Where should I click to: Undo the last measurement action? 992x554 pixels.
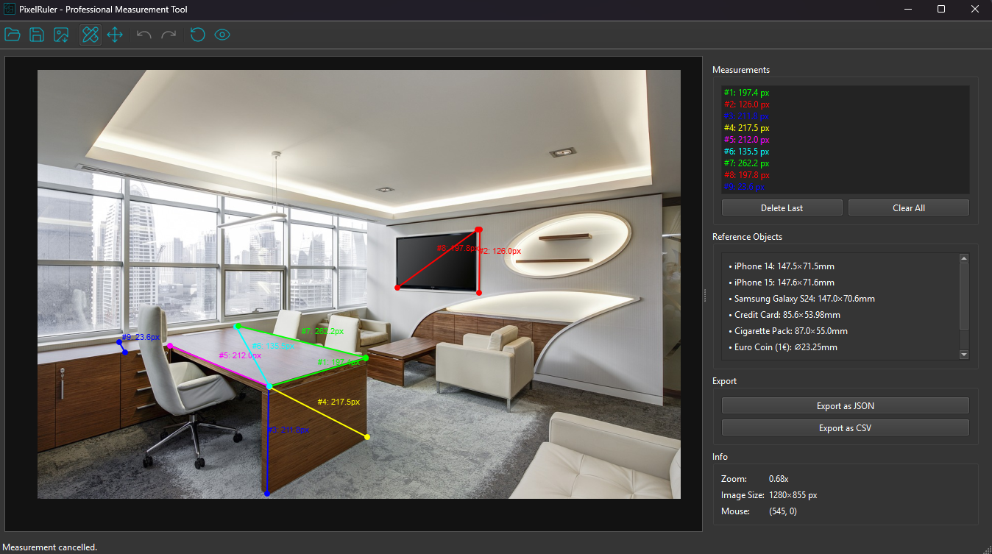143,34
